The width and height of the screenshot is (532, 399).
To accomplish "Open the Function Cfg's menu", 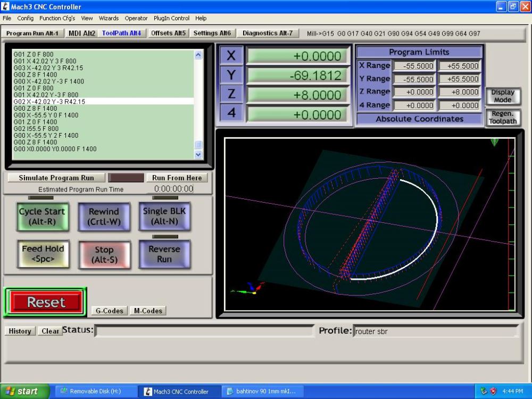I will click(57, 18).
